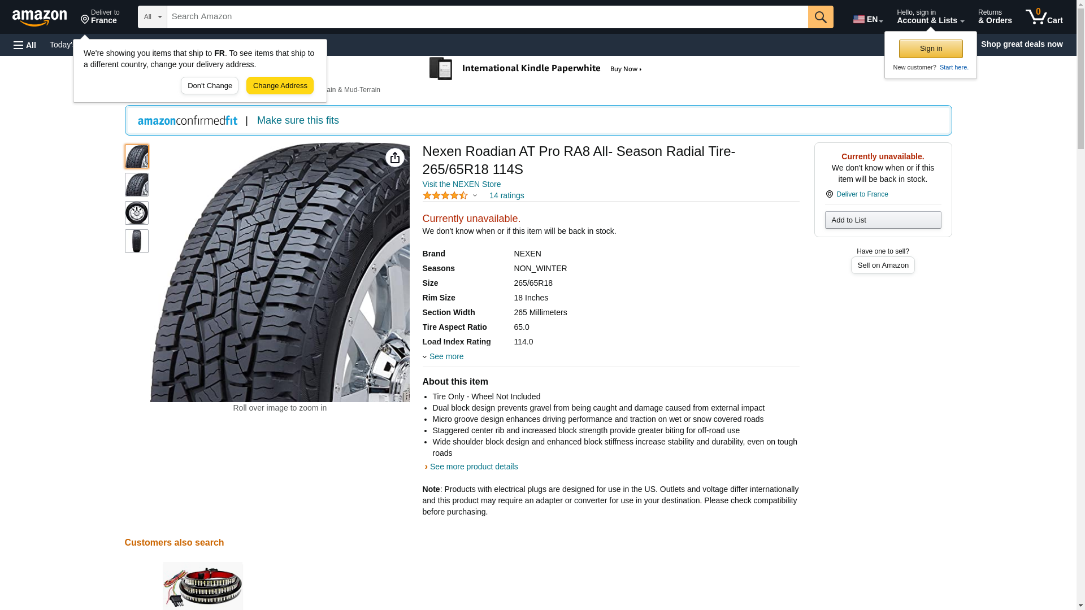Select the EN language flag selector
Image resolution: width=1085 pixels, height=610 pixels.
868,19
